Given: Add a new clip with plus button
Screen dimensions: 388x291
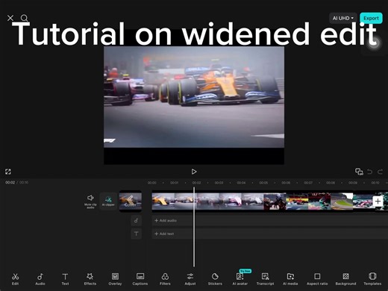Looking at the screenshot, I should pyautogui.click(x=378, y=201).
